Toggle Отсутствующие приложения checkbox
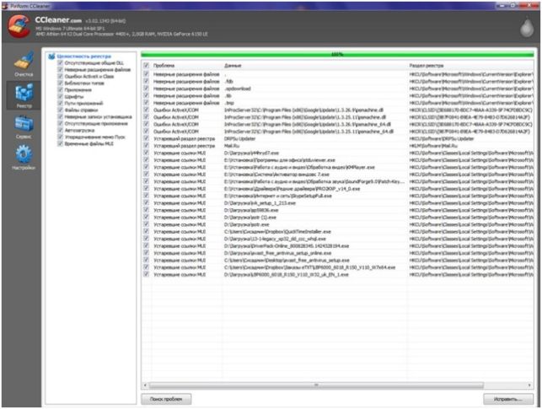Screen dimensions: 542x409 pyautogui.click(x=60, y=123)
